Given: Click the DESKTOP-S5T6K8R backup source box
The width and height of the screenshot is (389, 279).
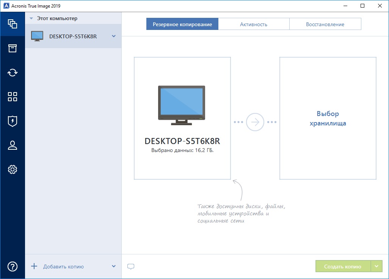Looking at the screenshot, I should click(x=182, y=118).
